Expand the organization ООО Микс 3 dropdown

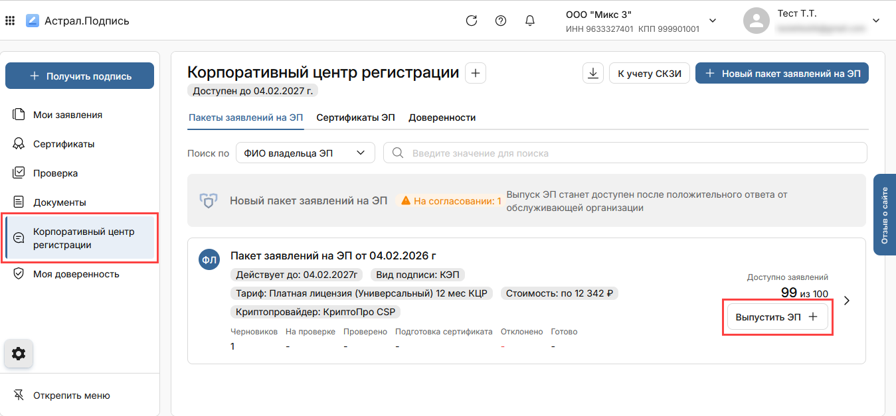pyautogui.click(x=713, y=21)
